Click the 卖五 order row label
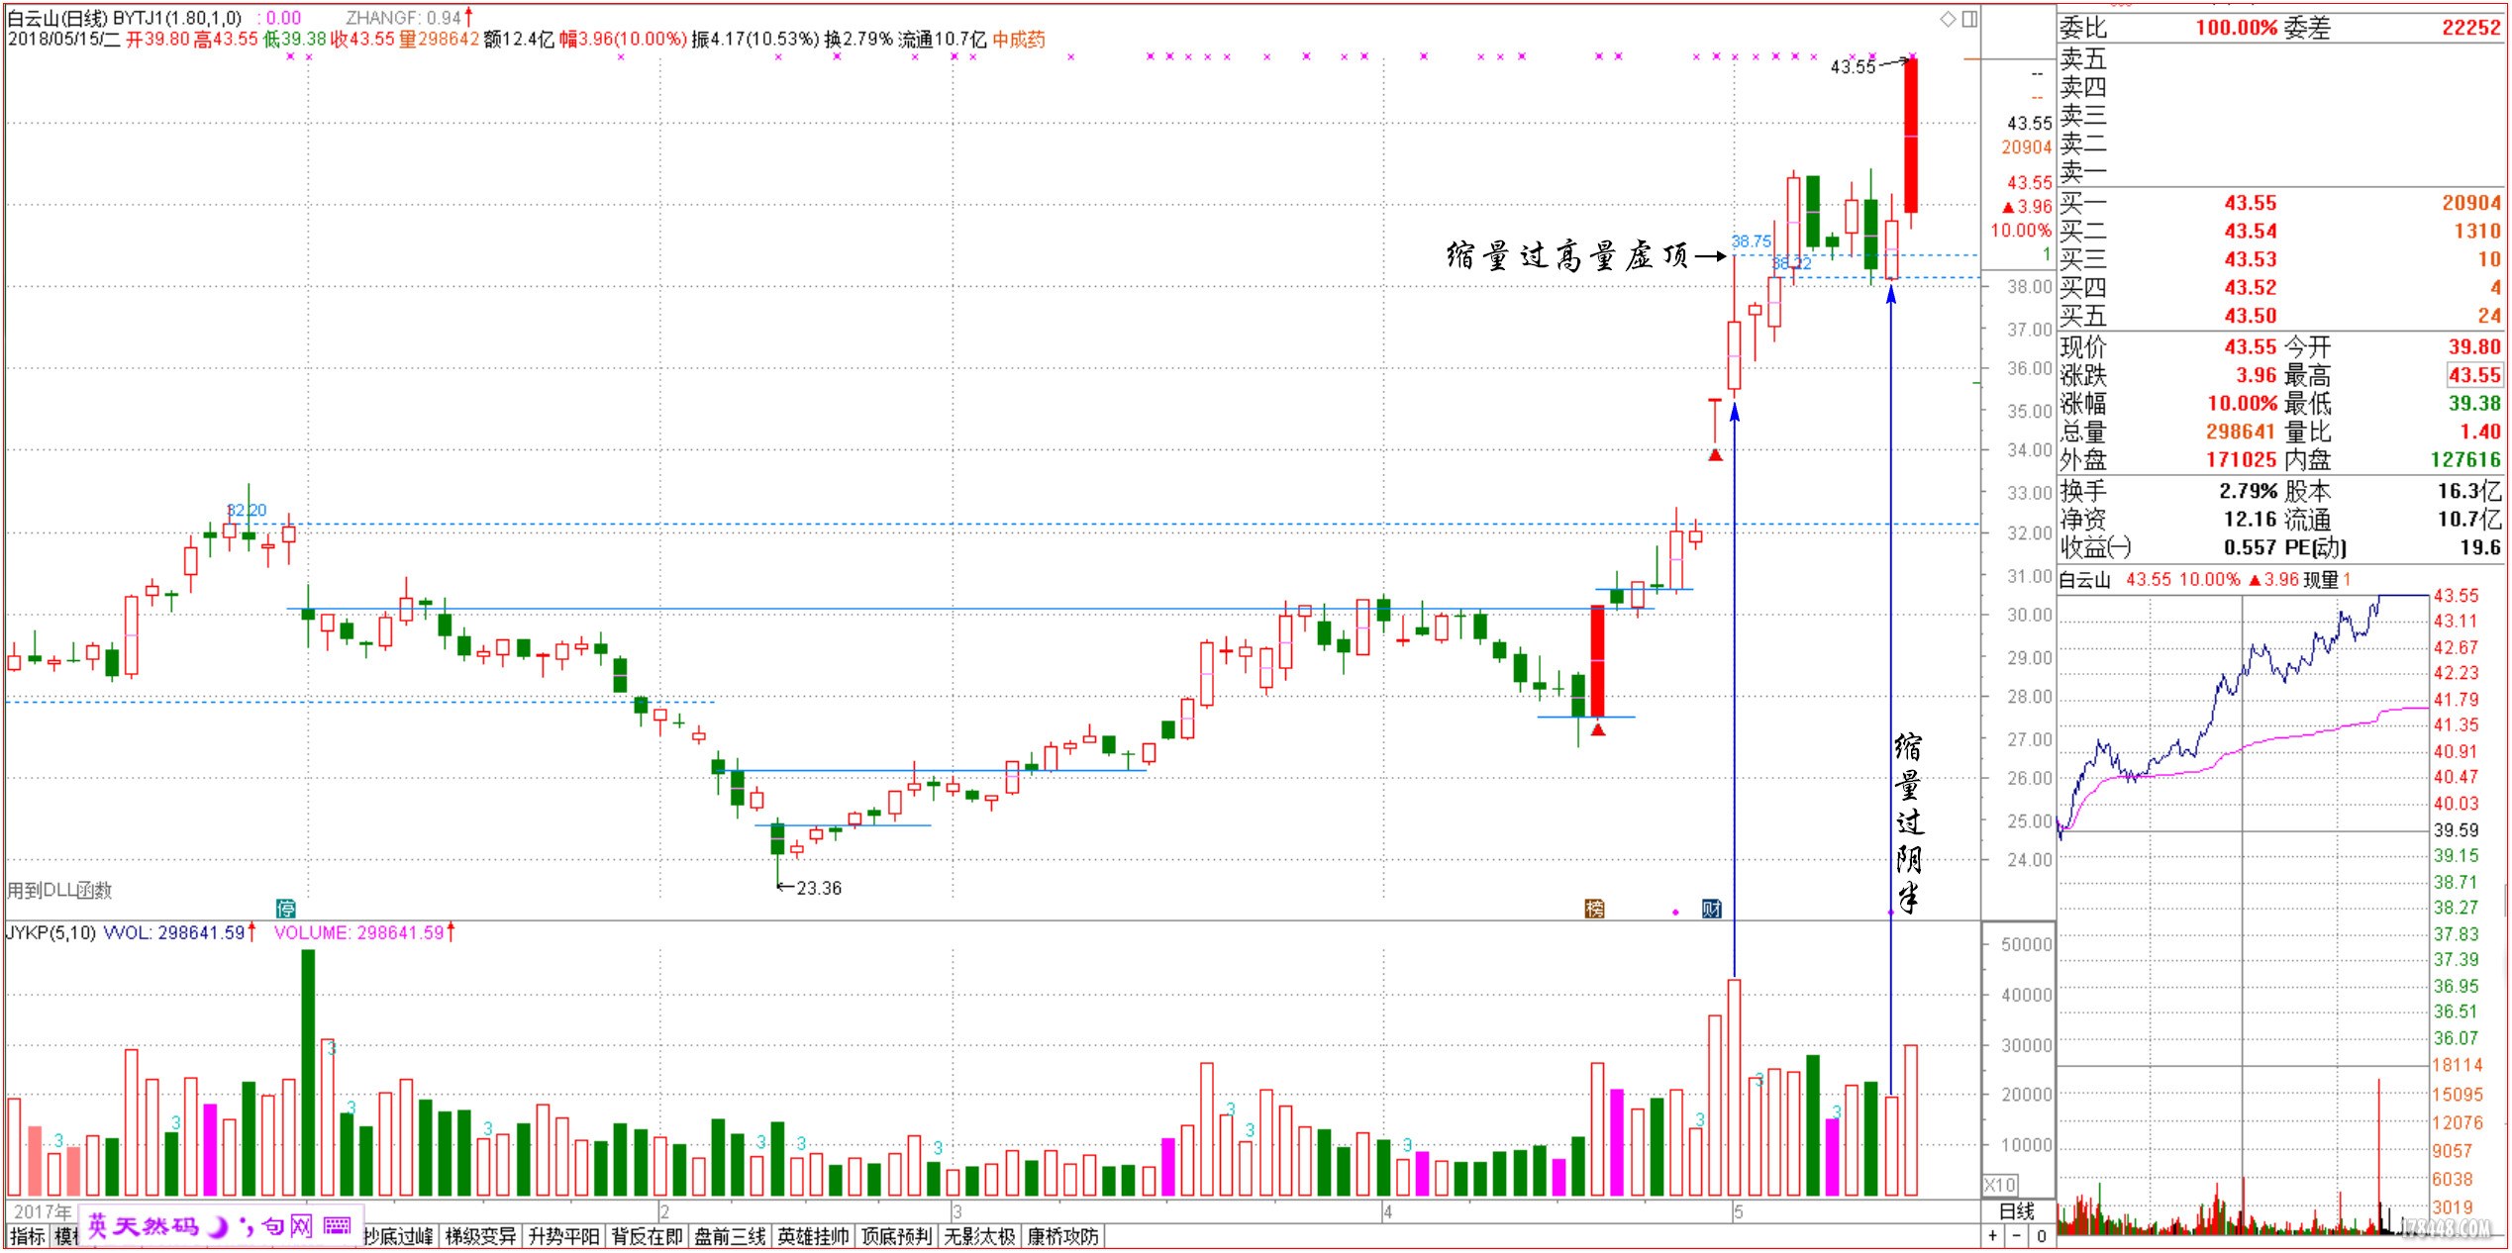This screenshot has width=2512, height=1253. click(x=2083, y=58)
